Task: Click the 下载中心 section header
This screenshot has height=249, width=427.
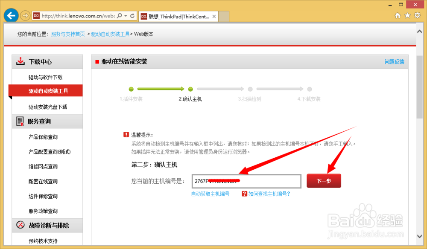Action: pyautogui.click(x=47, y=62)
